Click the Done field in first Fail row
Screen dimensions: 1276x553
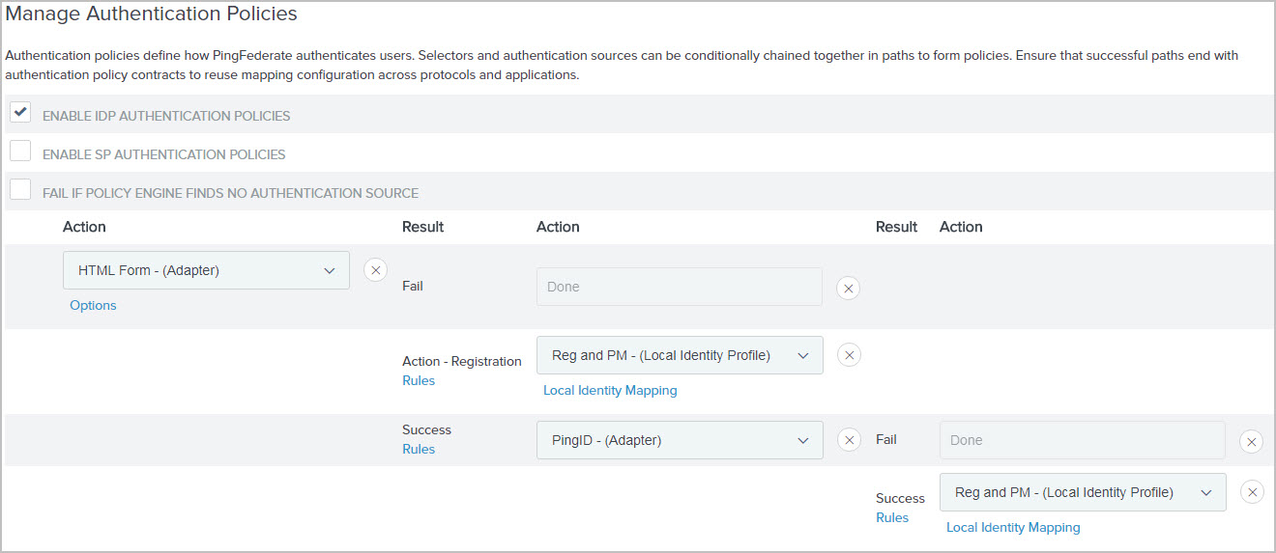point(679,287)
